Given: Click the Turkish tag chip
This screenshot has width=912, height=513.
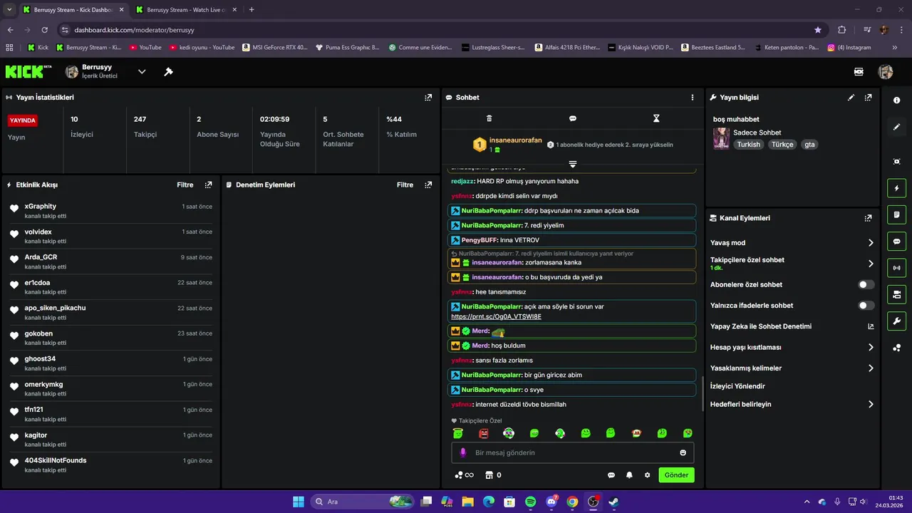Looking at the screenshot, I should (749, 144).
